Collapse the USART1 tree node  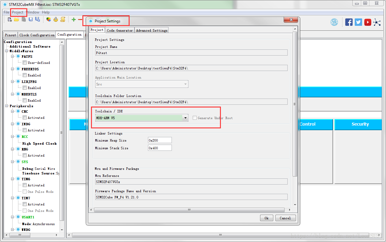point(13,217)
